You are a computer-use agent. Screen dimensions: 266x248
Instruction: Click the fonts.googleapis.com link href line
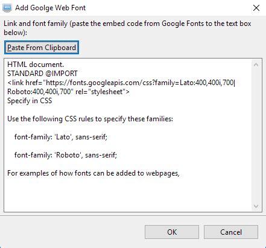pos(121,83)
